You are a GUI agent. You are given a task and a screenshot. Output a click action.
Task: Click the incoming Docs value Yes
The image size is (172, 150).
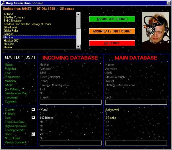click(x=42, y=134)
